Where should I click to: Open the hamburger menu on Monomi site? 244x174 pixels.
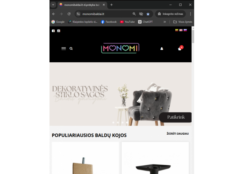(x=64, y=49)
